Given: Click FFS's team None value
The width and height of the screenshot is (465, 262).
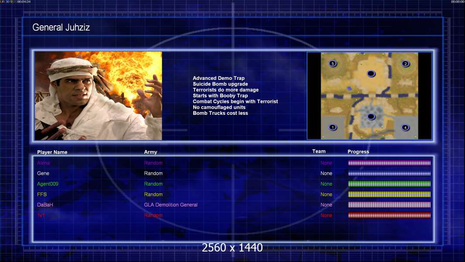Looking at the screenshot, I should coord(326,194).
